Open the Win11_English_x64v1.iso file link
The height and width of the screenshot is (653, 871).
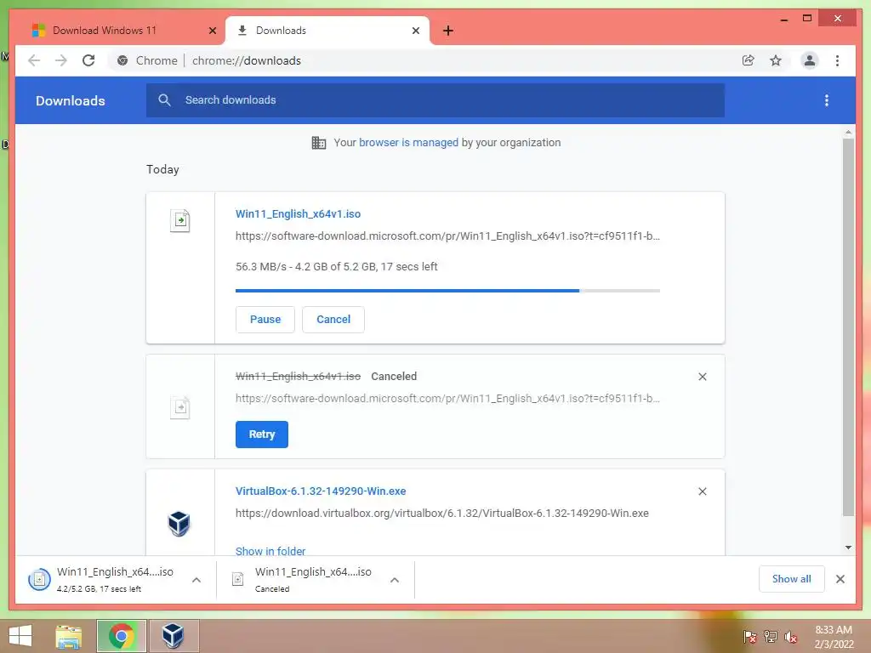click(298, 213)
